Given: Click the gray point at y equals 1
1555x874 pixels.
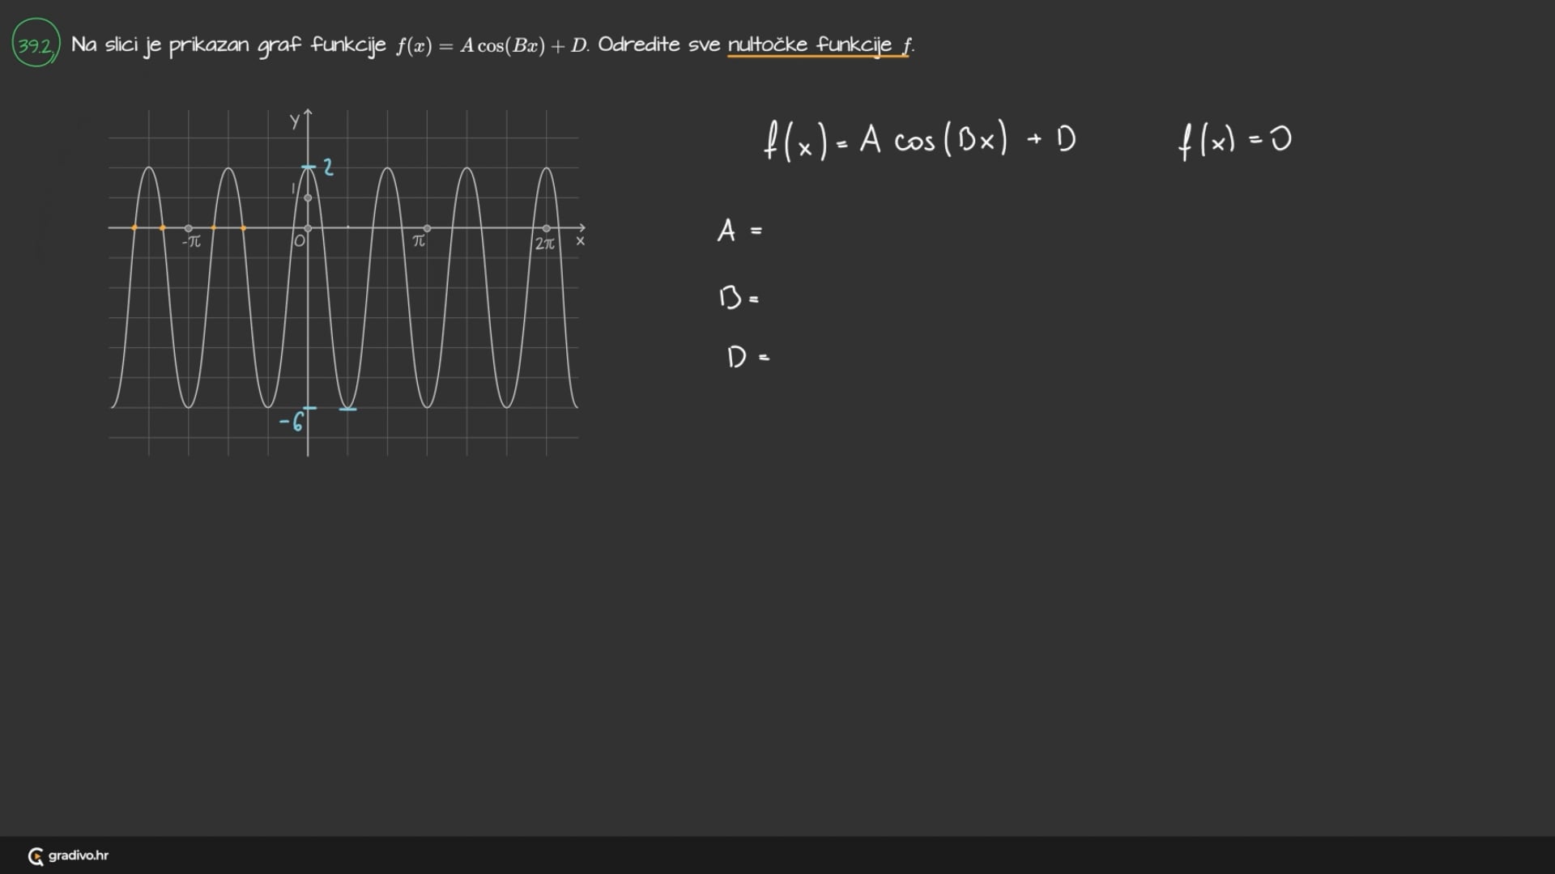Looking at the screenshot, I should tap(308, 198).
